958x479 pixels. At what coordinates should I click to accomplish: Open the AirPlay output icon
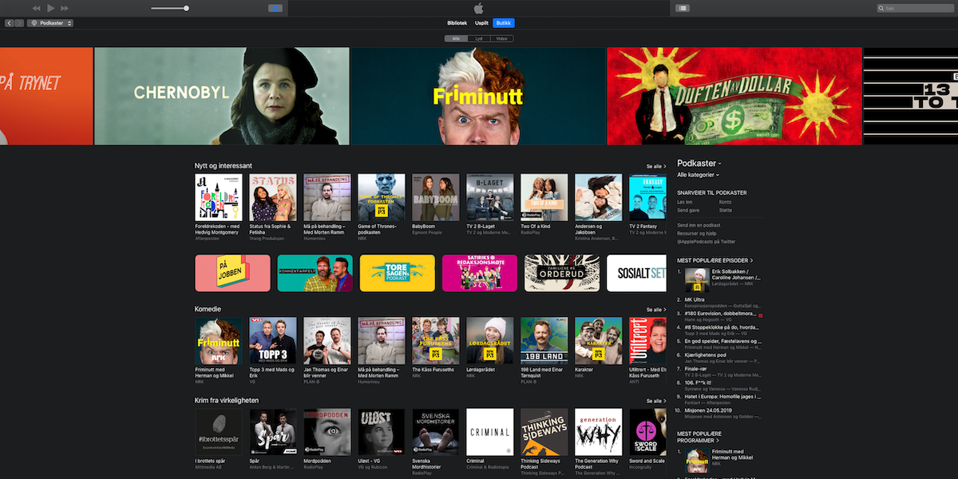click(x=275, y=8)
